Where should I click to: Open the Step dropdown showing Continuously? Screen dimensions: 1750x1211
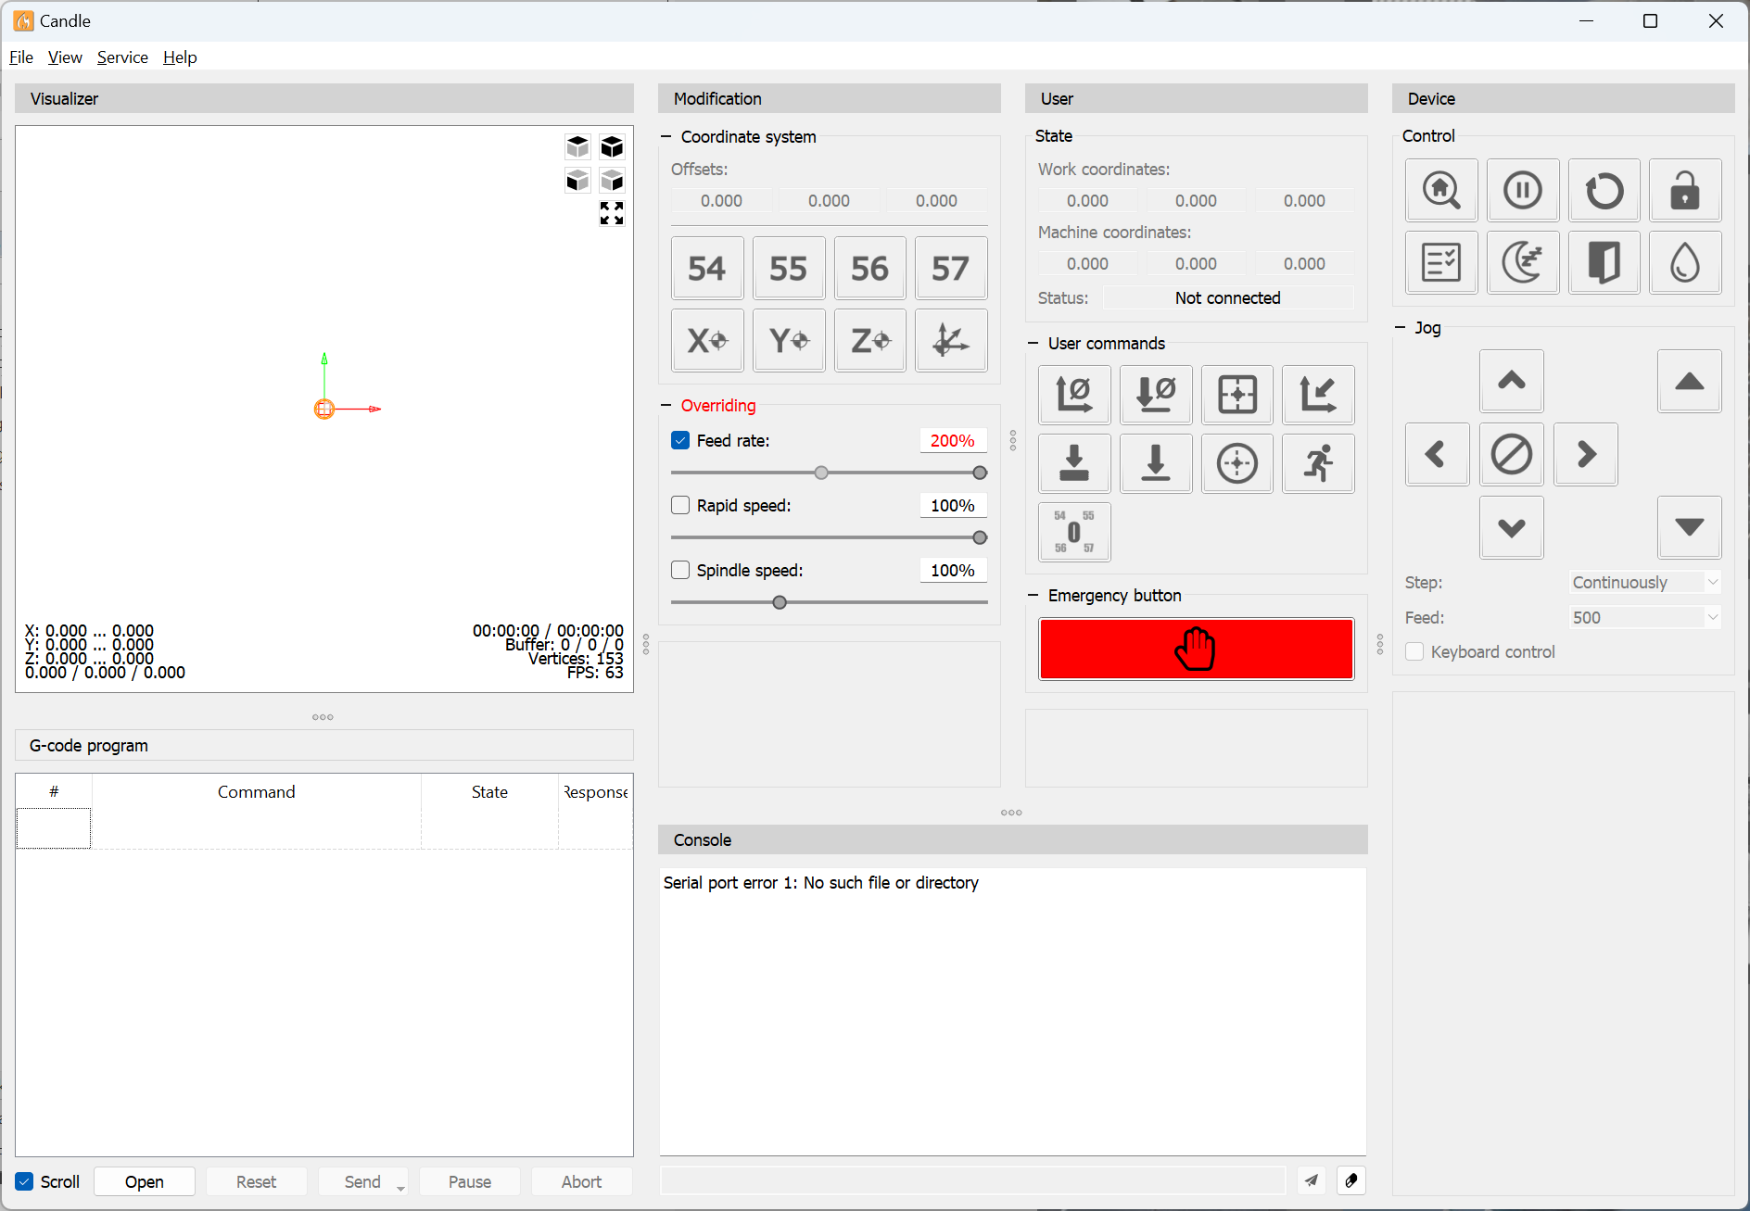1645,583
